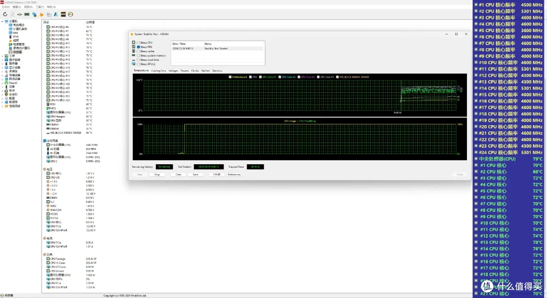
Task: Expand the 性能测试 tree node
Action: (x=2, y=106)
